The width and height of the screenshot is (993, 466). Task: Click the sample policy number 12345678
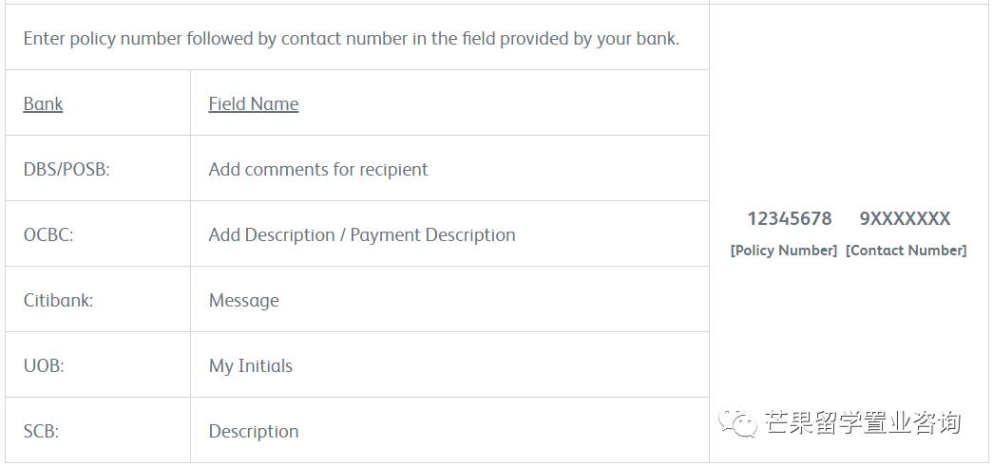pyautogui.click(x=789, y=219)
